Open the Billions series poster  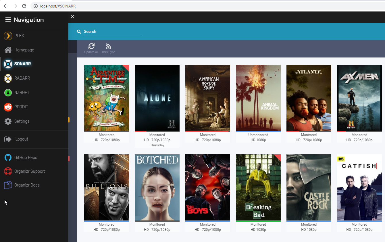click(x=107, y=188)
